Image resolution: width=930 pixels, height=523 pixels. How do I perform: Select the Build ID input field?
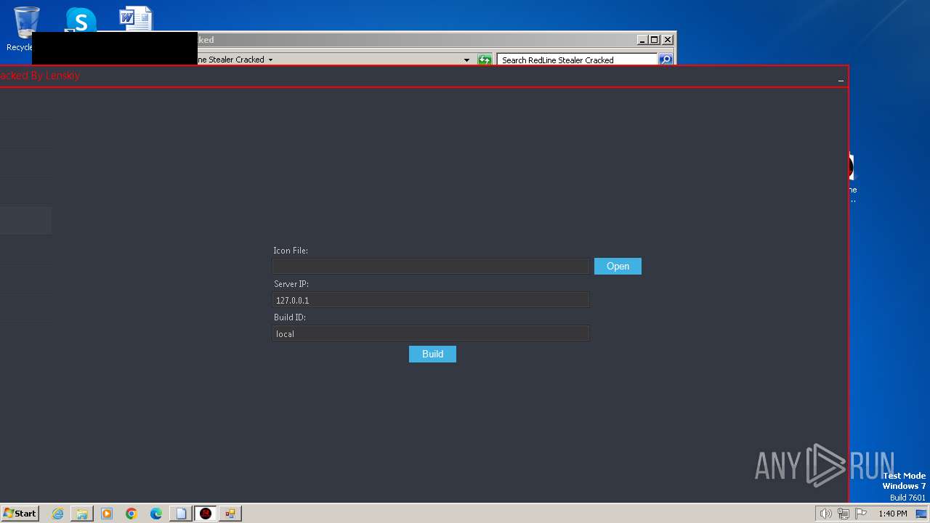click(431, 333)
